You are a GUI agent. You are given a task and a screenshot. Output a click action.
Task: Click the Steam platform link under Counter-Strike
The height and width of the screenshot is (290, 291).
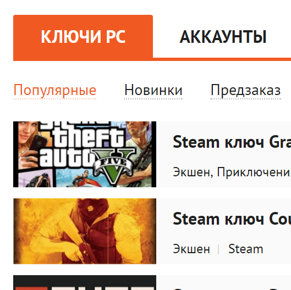click(245, 249)
